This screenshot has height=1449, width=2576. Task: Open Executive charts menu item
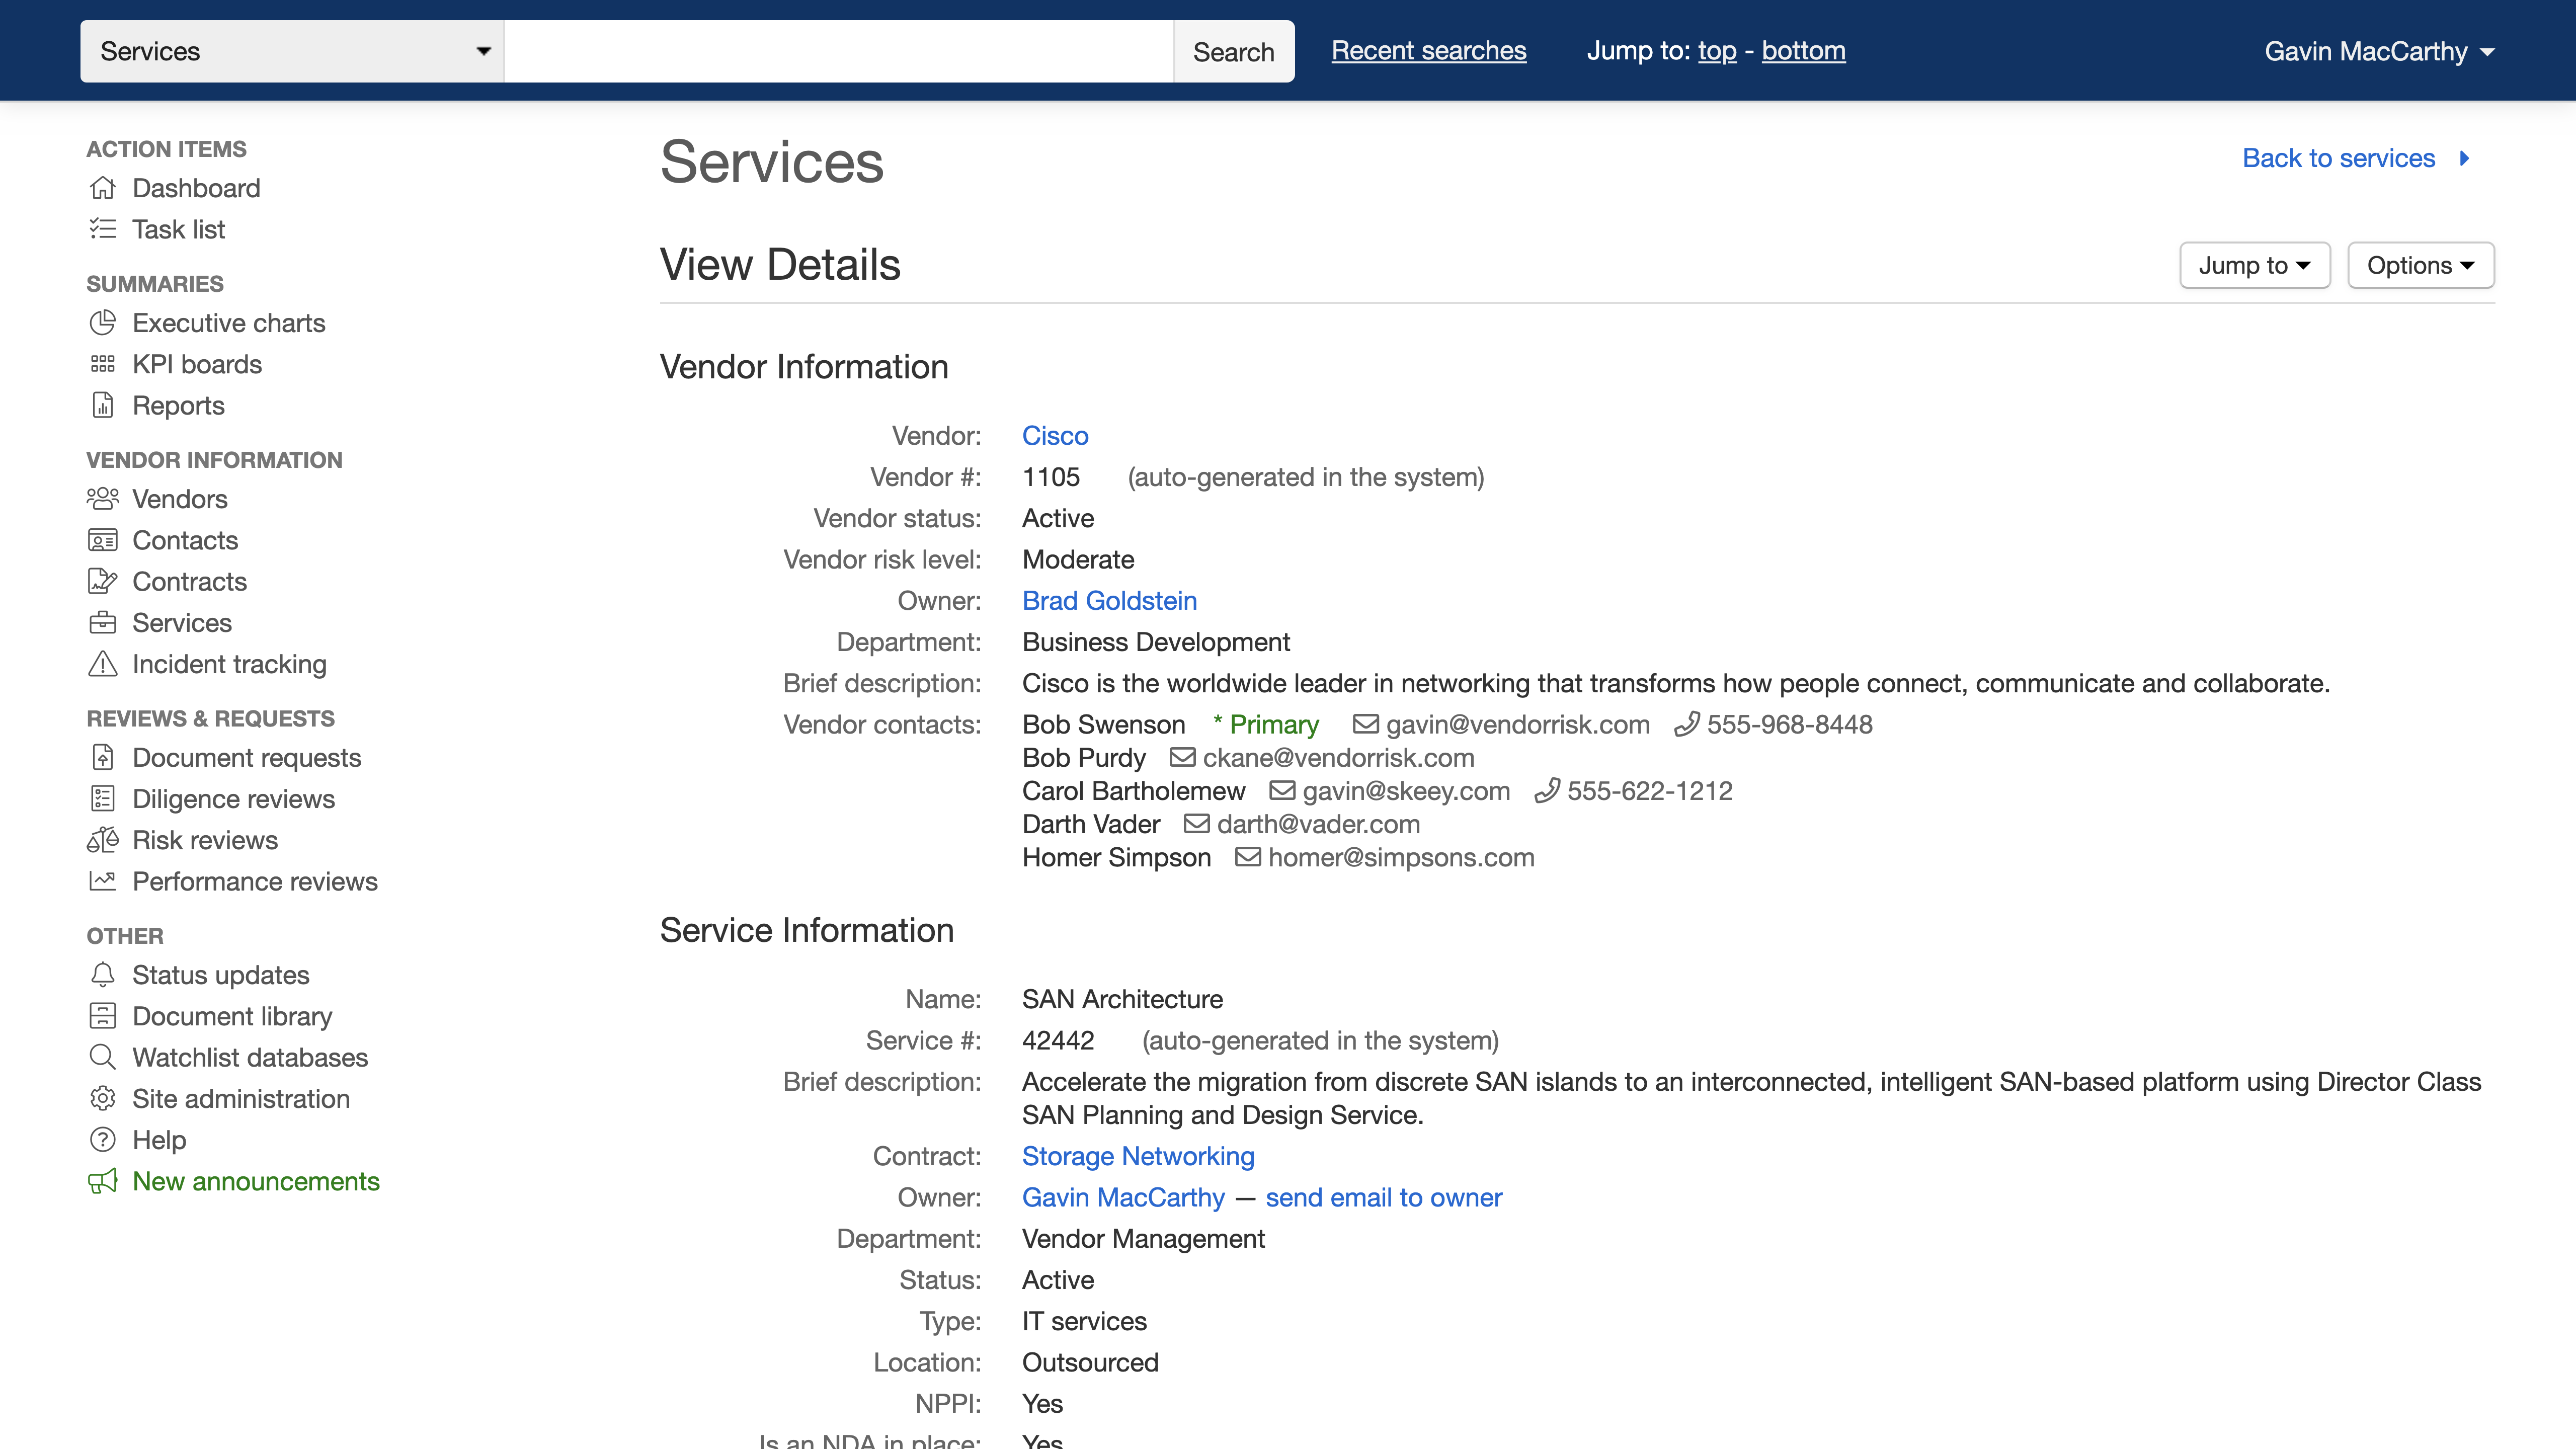pos(229,323)
